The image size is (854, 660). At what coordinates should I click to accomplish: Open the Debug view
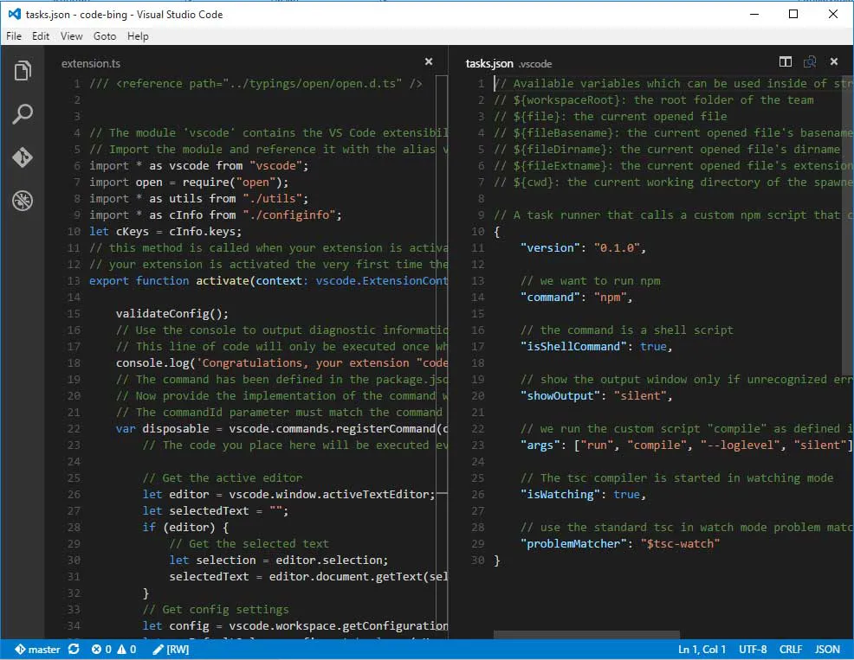point(23,201)
